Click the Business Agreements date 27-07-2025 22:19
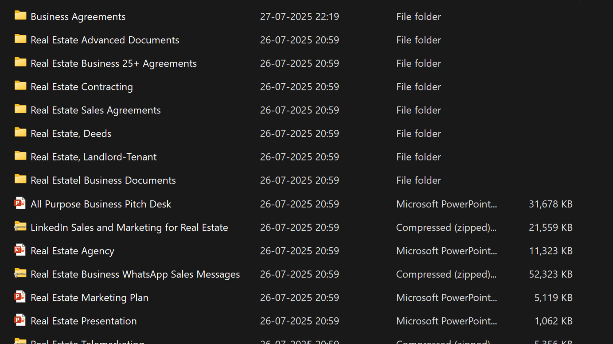The height and width of the screenshot is (344, 613). [299, 17]
